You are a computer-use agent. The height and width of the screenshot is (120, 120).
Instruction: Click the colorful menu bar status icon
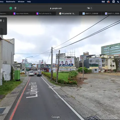coord(108,2)
